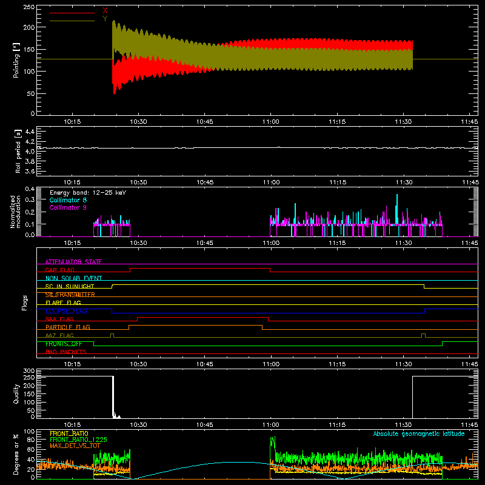The image size is (485, 485).
Task: Click the 'Absolute geomagnetic latitude' label
Action: point(419,433)
